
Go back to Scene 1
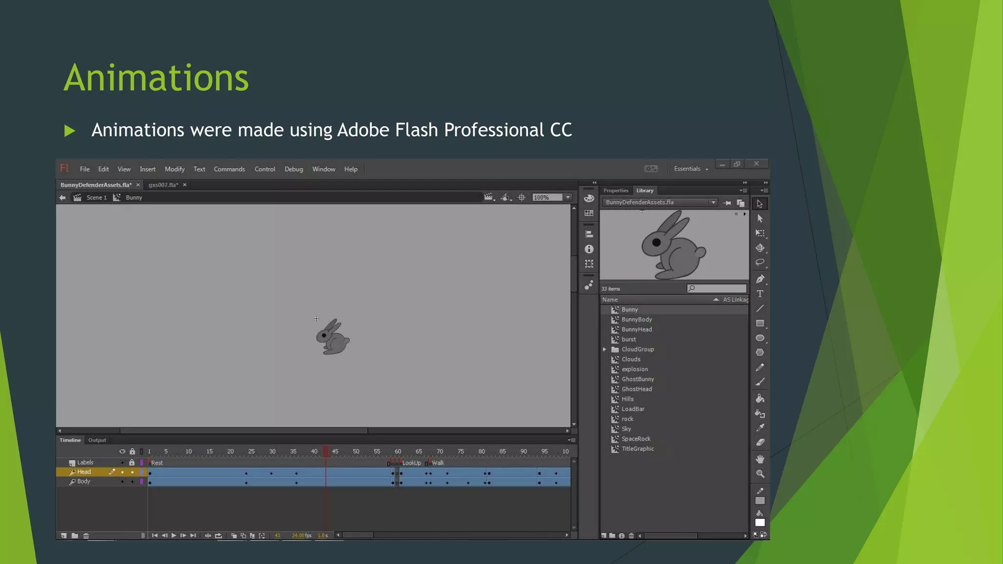click(96, 197)
